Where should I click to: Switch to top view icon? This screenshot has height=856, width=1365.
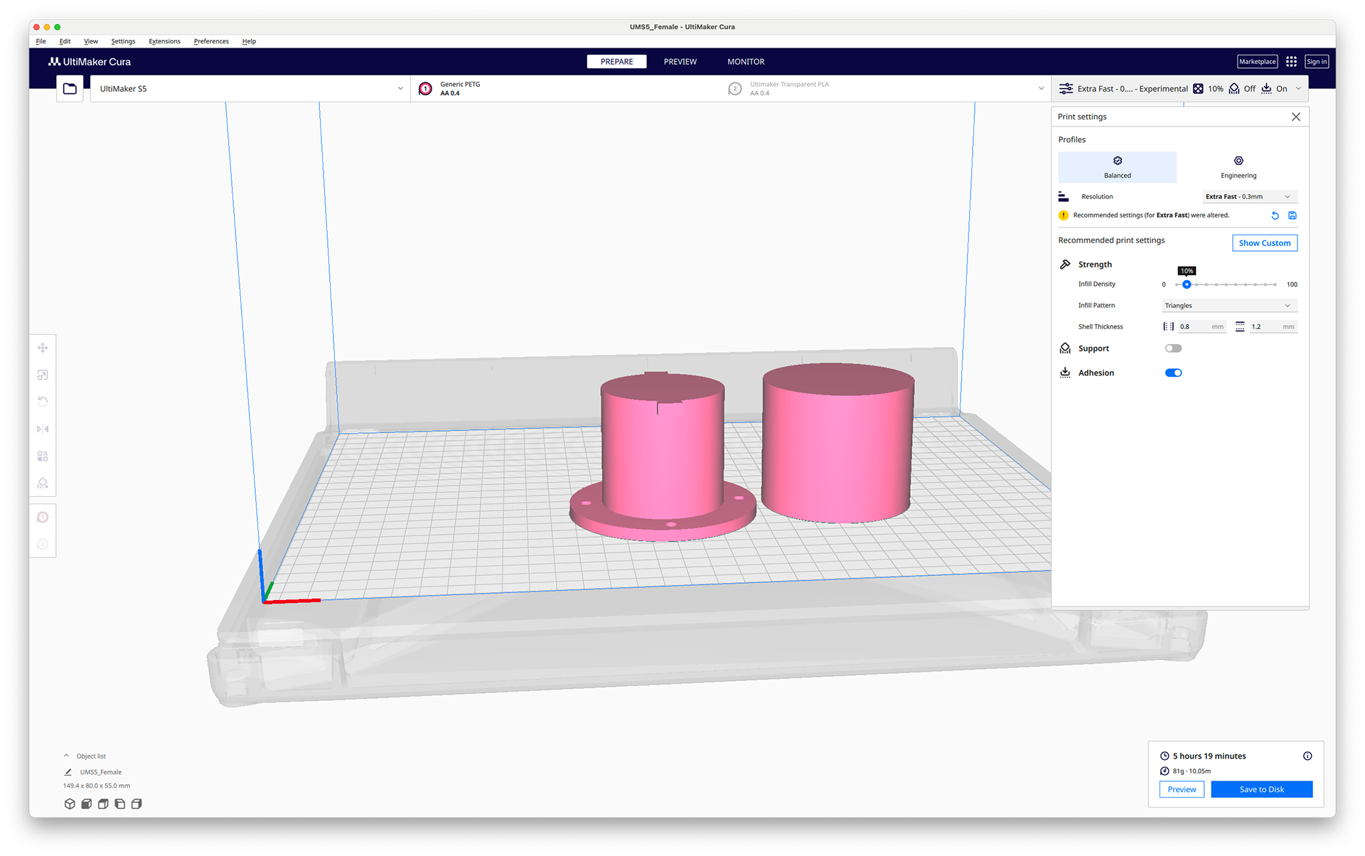point(103,803)
